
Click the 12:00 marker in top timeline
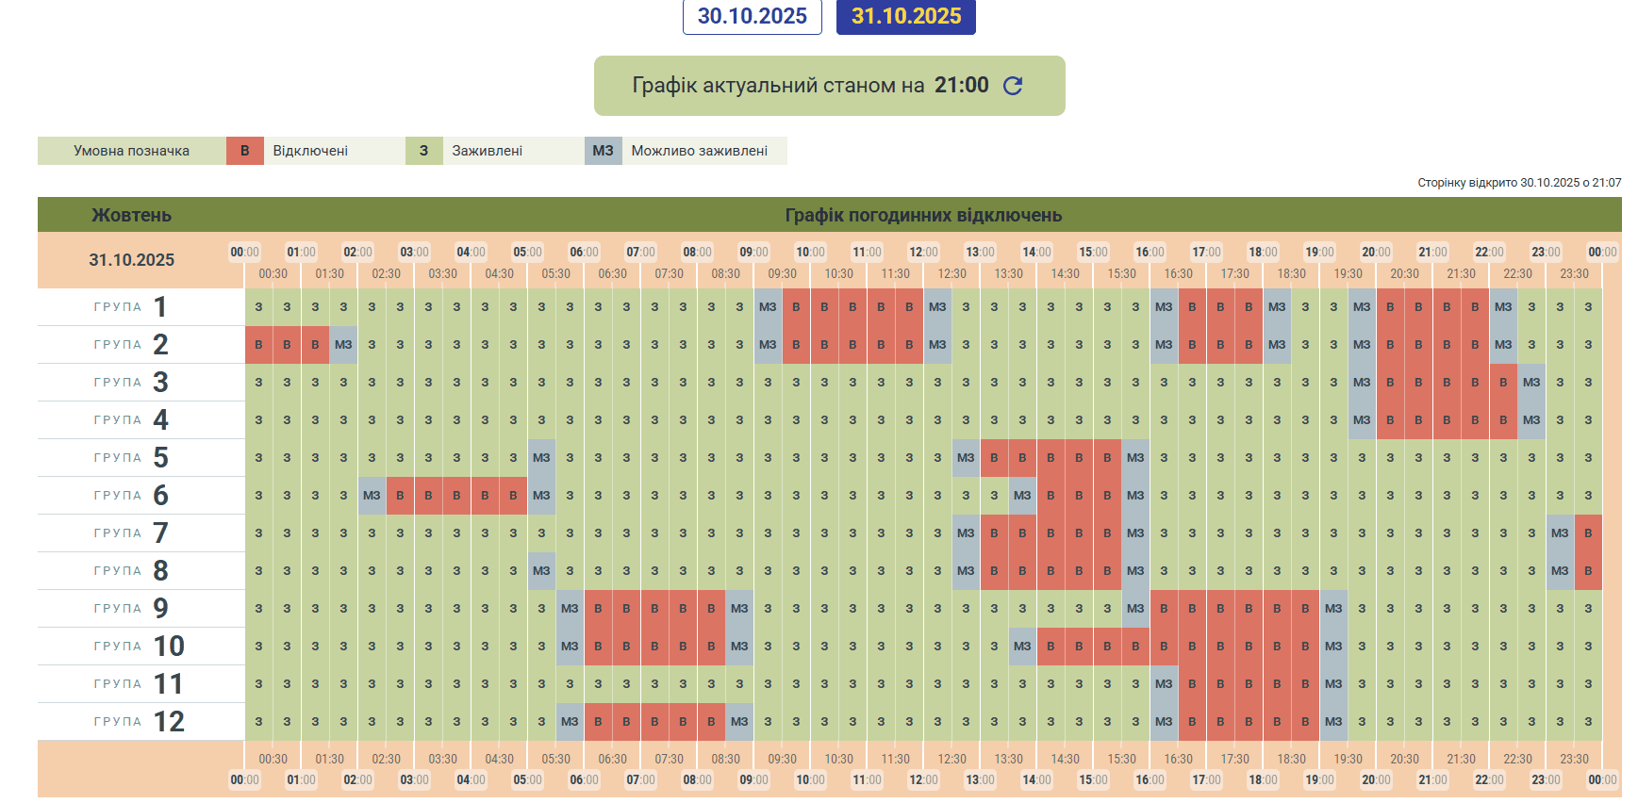point(923,252)
